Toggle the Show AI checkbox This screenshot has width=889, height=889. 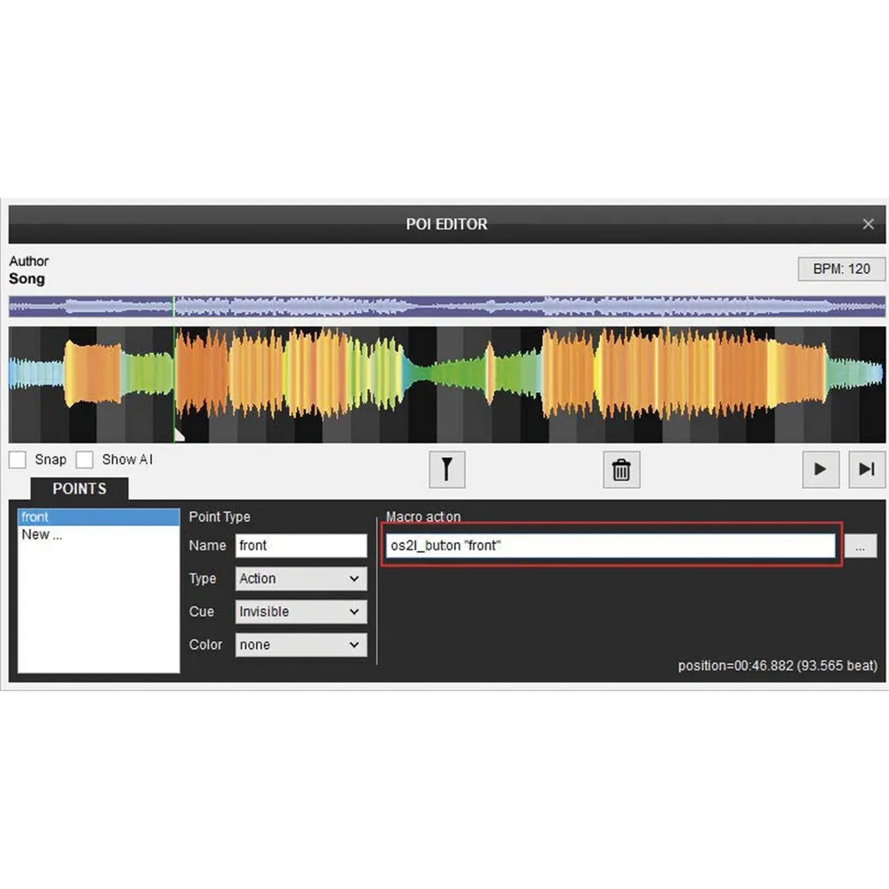coord(84,460)
